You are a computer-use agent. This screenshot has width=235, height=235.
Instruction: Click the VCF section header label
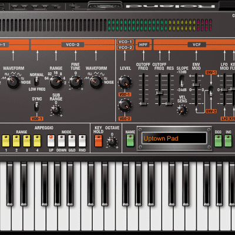[197, 45]
